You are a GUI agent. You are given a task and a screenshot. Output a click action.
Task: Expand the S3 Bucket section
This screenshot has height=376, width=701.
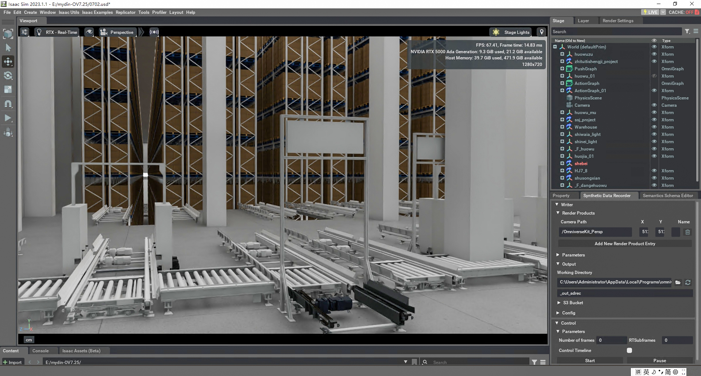559,303
